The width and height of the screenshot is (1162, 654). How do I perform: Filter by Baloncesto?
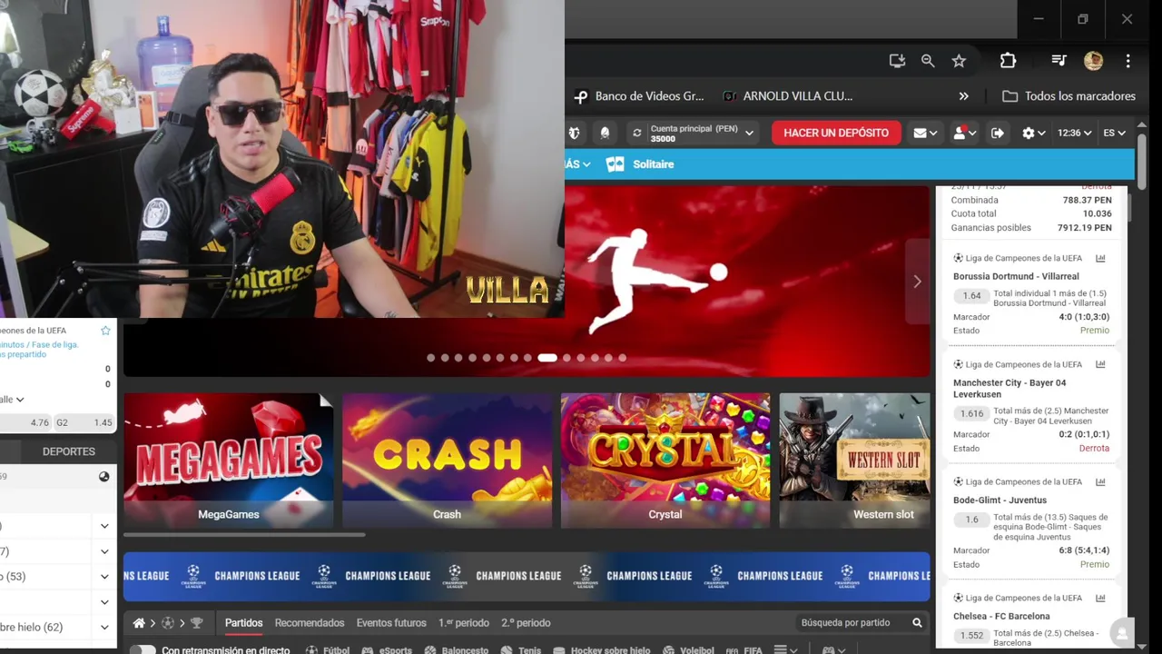tap(456, 650)
